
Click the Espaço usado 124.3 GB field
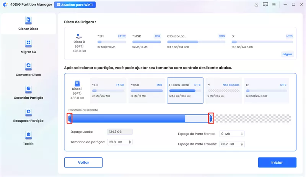click(x=120, y=132)
